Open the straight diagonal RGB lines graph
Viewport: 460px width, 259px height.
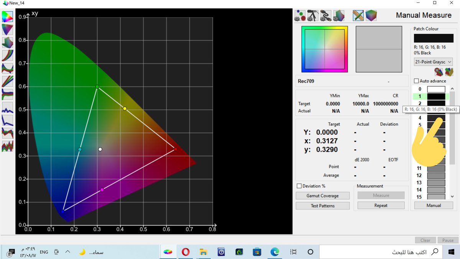click(8, 81)
